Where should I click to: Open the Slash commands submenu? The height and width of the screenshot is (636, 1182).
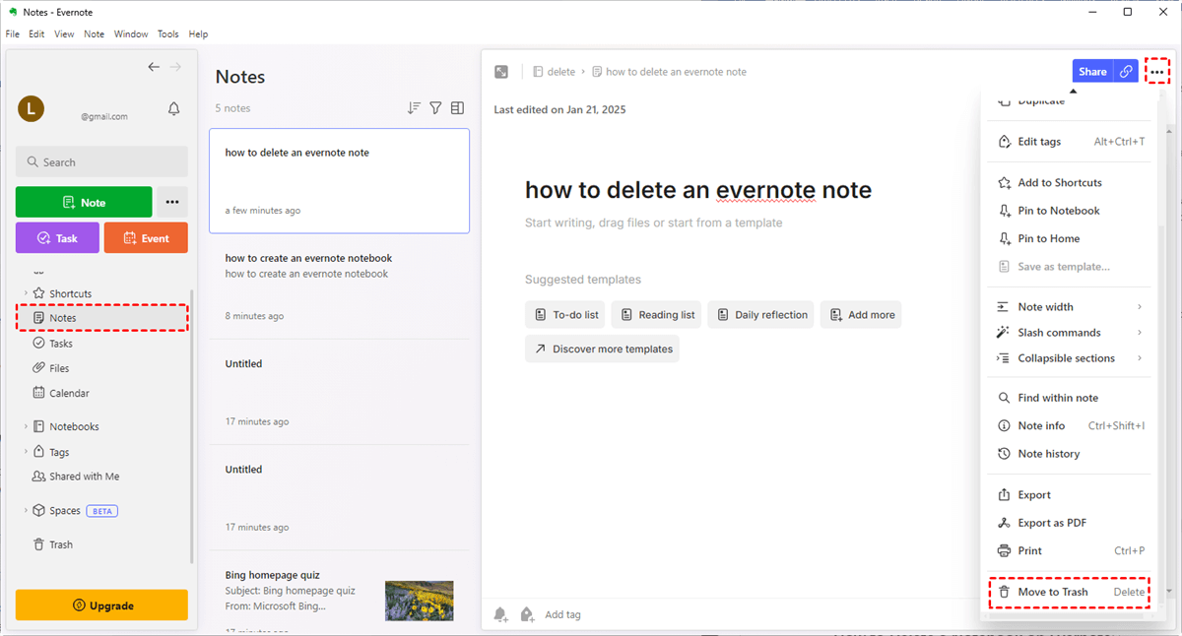point(1070,333)
